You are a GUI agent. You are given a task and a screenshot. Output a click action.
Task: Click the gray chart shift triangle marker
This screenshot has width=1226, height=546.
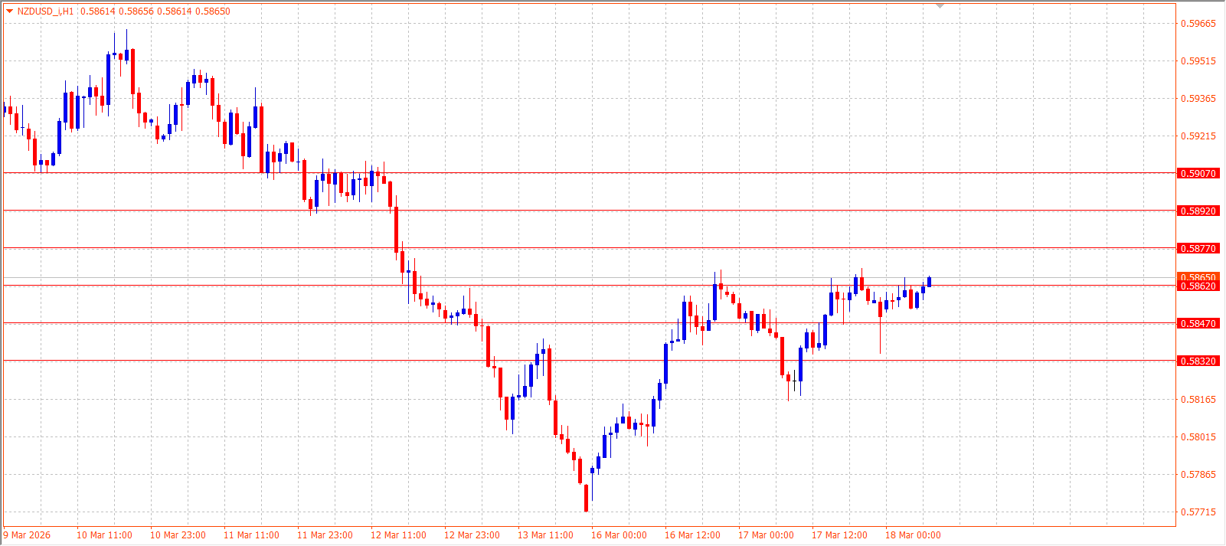[x=940, y=6]
